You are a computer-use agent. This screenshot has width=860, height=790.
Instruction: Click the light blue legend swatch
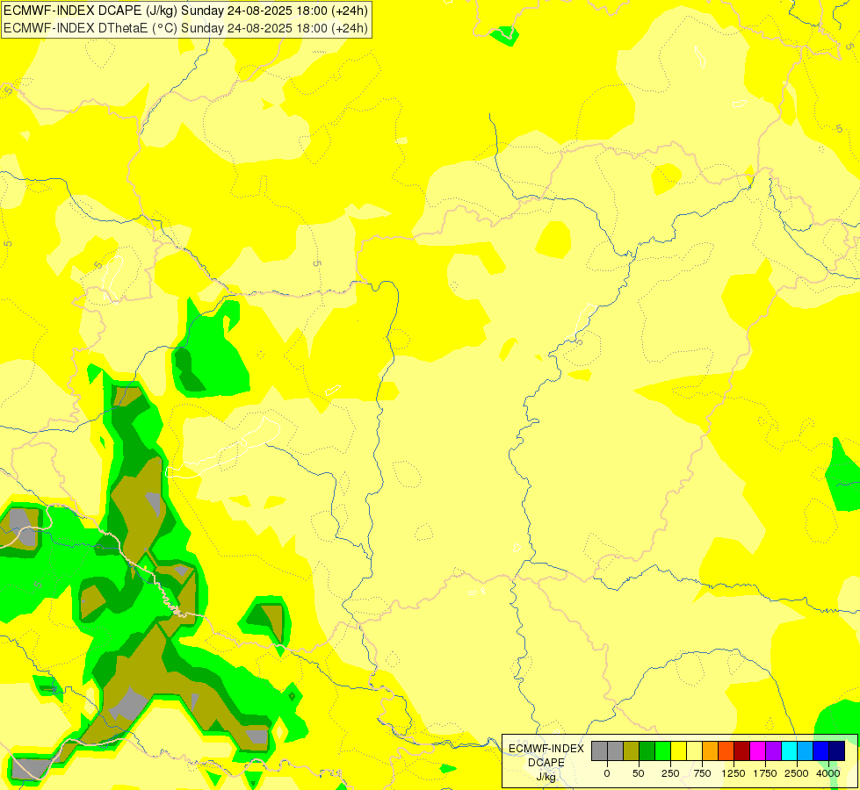(x=806, y=751)
